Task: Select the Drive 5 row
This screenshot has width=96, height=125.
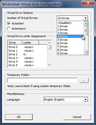Action: pos(27,65)
